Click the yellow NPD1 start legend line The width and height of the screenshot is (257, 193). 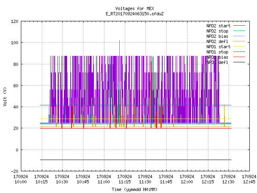click(x=239, y=47)
